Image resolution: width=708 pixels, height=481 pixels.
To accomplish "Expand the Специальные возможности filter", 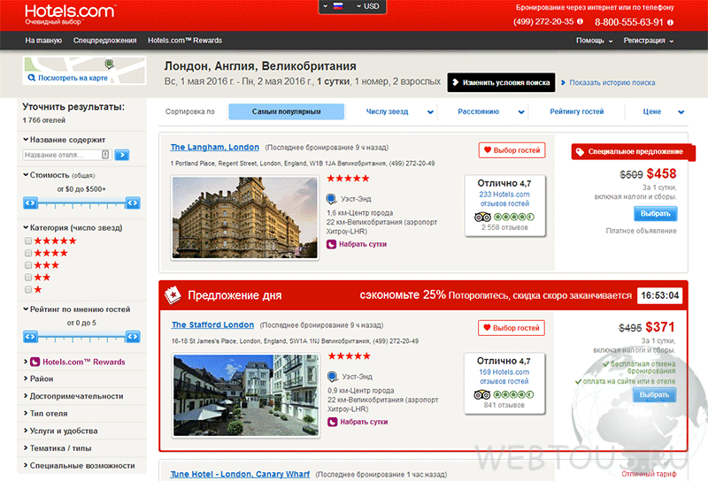I will click(x=79, y=466).
